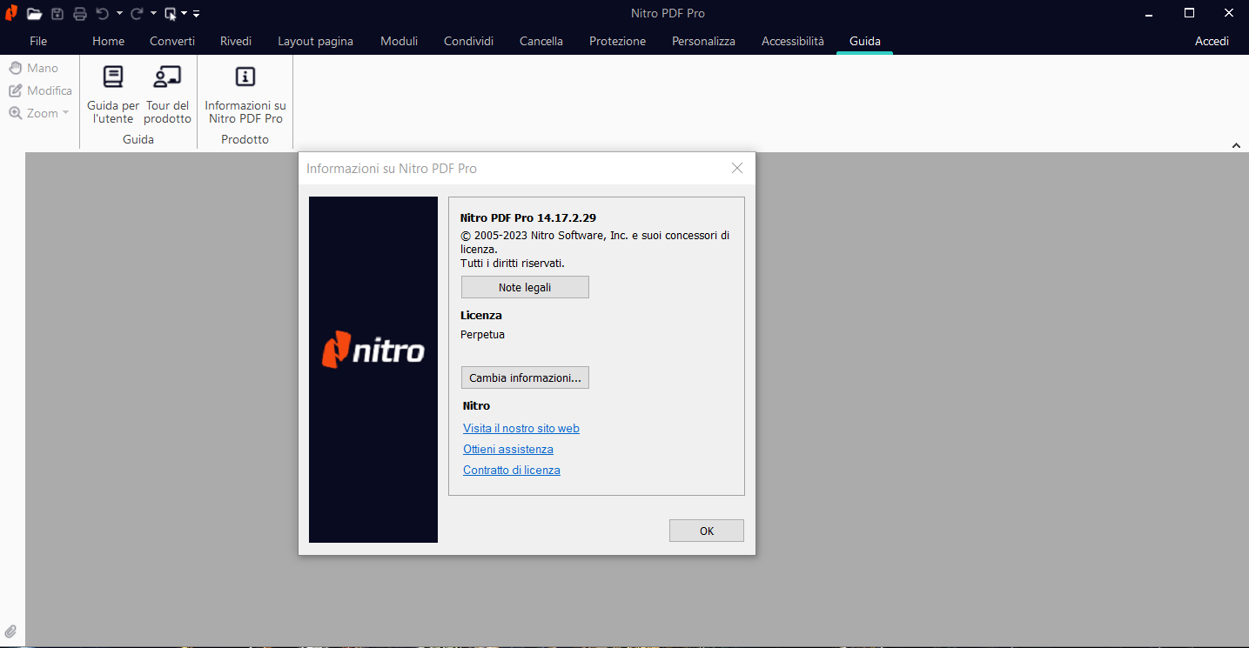The width and height of the screenshot is (1249, 648).
Task: Open the Undo history dropdown arrow
Action: tap(119, 14)
